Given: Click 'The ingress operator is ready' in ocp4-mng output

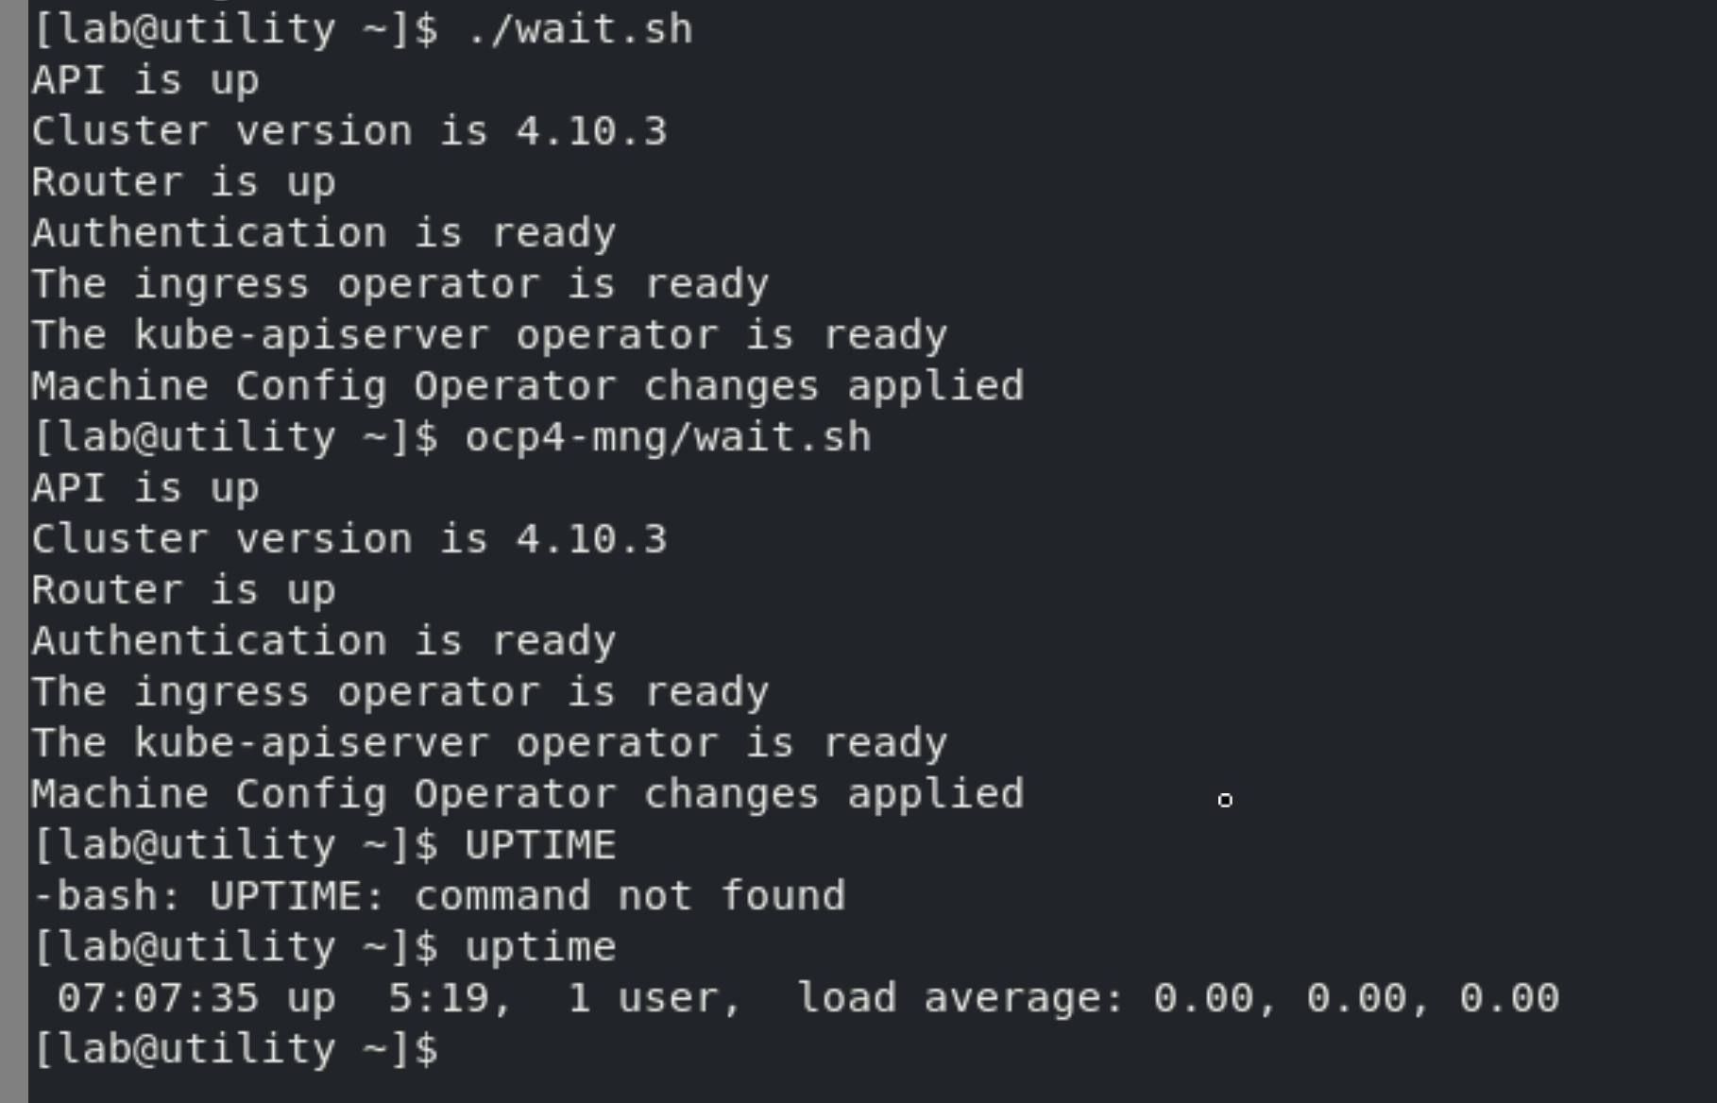Looking at the screenshot, I should (399, 692).
